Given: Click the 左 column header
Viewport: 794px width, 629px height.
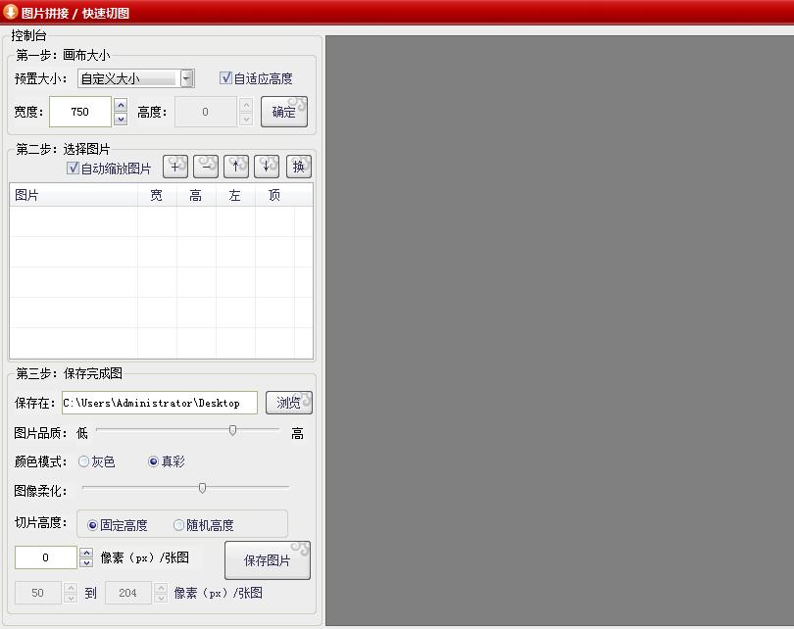Looking at the screenshot, I should pos(235,195).
